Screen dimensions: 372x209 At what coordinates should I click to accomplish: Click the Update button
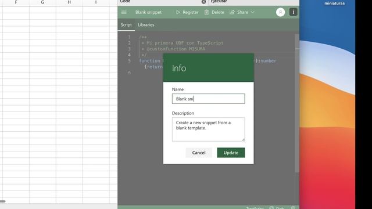[231, 153]
